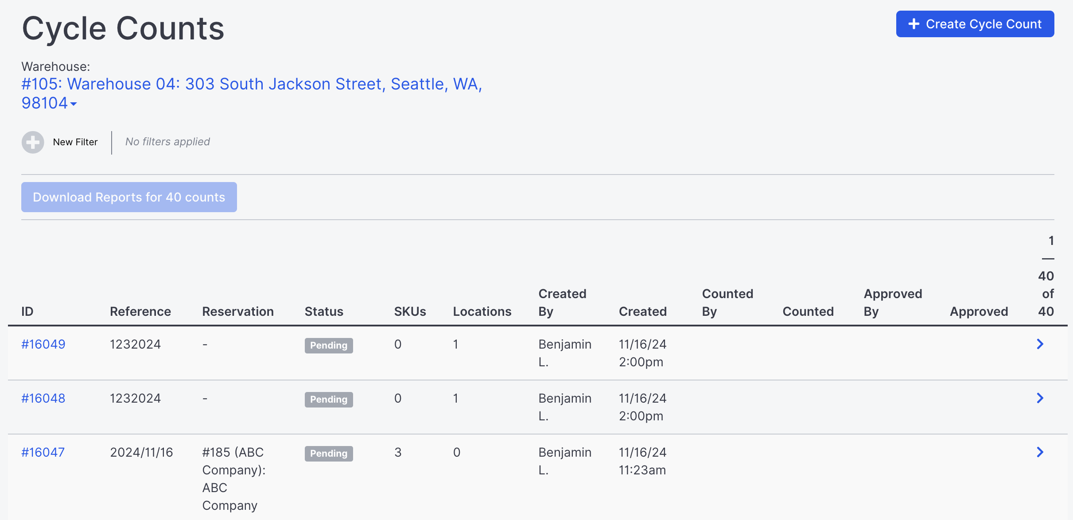Click the Locations column header
The height and width of the screenshot is (520, 1073).
click(x=482, y=311)
